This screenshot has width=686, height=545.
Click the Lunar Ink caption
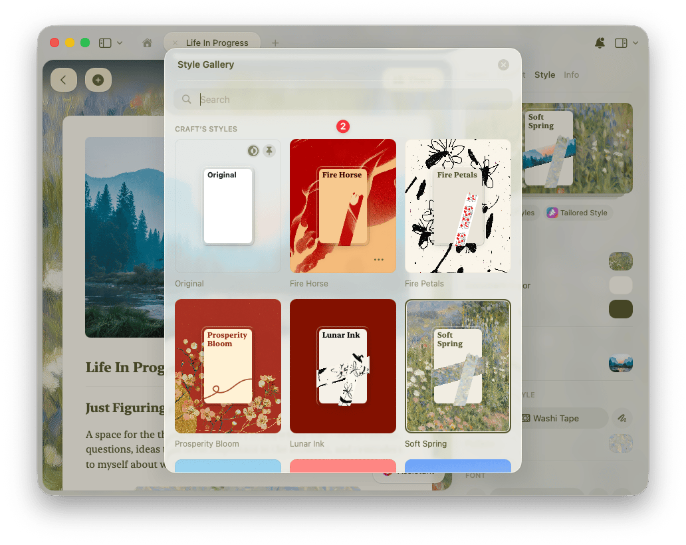tap(307, 443)
